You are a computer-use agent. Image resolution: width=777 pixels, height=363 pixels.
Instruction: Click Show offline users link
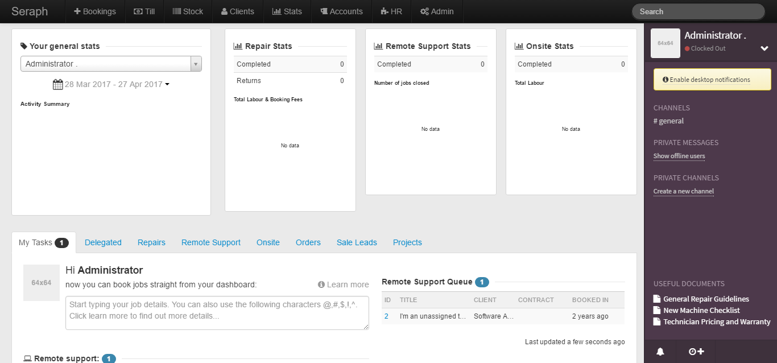coord(679,156)
